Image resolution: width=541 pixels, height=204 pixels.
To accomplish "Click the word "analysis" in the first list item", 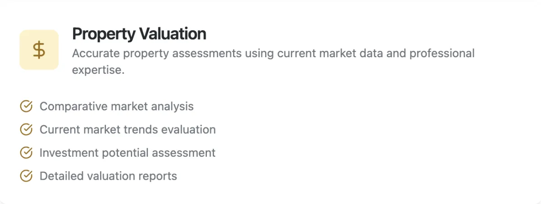I will coord(173,107).
